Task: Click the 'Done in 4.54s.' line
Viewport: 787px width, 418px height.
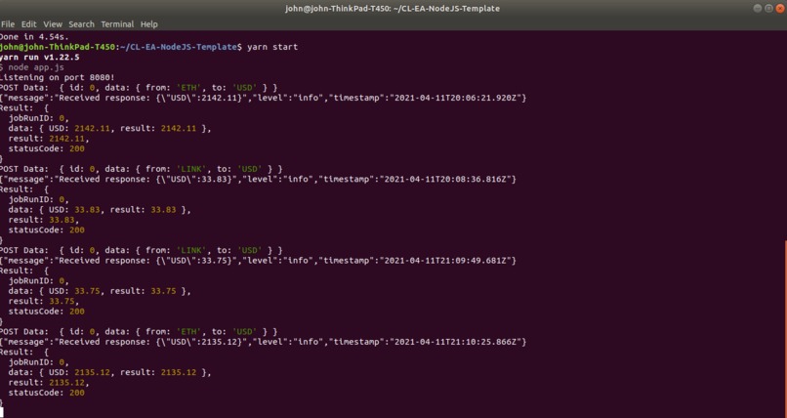Action: 34,37
